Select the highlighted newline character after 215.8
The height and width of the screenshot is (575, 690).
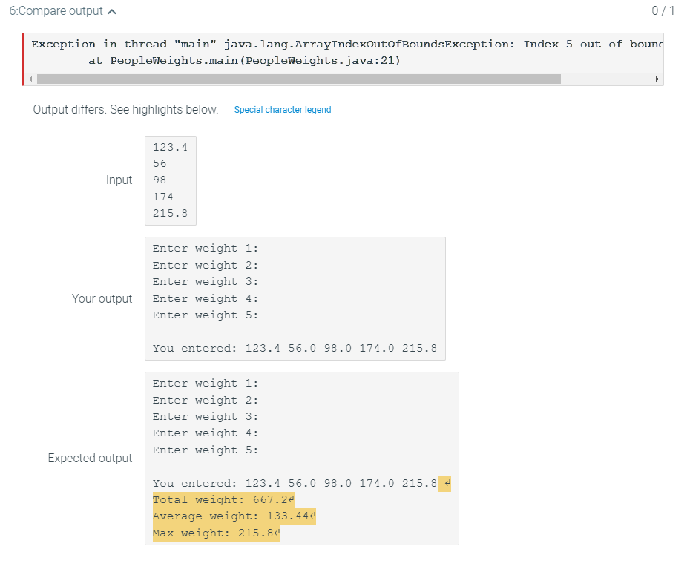click(445, 483)
